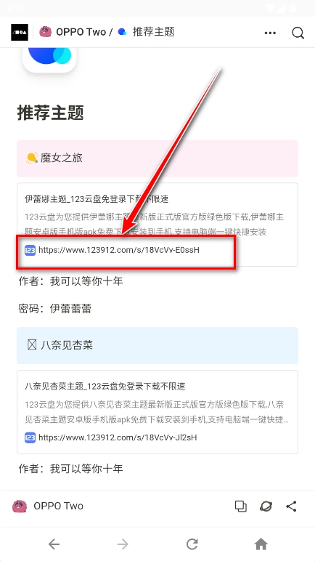This screenshot has width=315, height=561.
Task: Tap the copy/duplicate icon in bottom bar
Action: click(x=241, y=506)
